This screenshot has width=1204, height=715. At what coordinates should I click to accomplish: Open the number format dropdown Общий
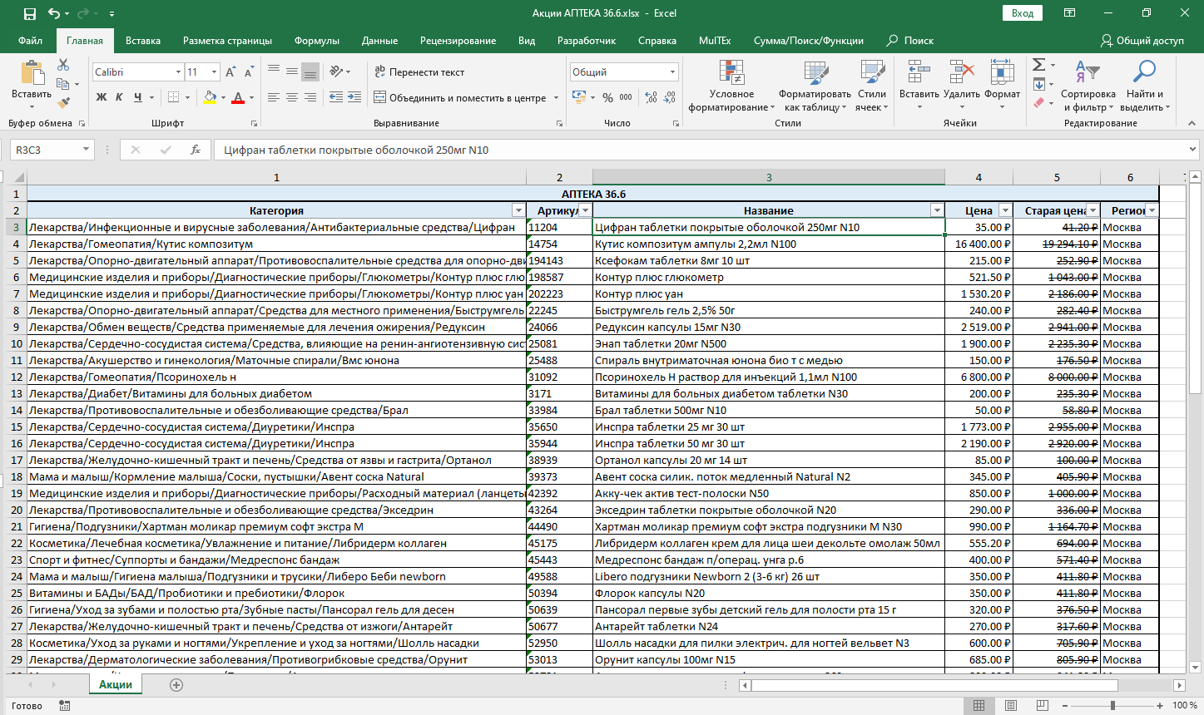(672, 72)
